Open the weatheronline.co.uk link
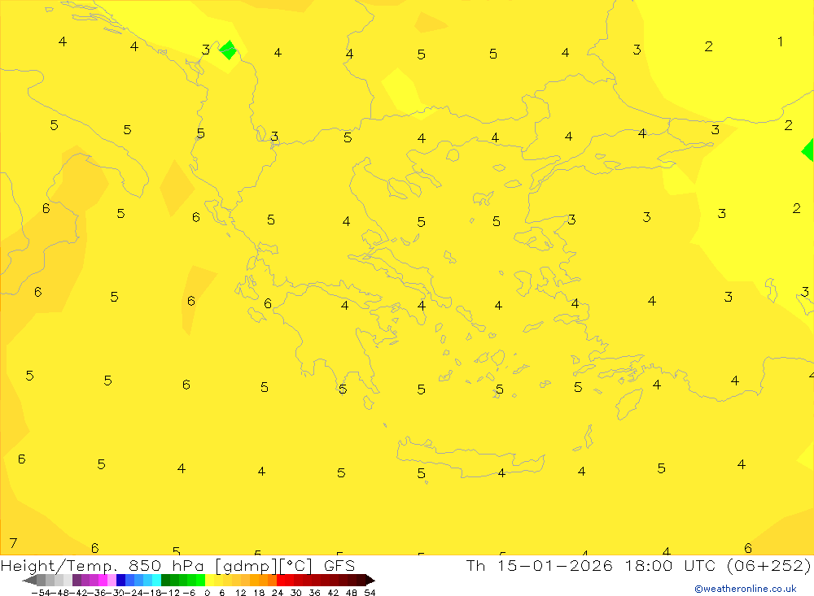The width and height of the screenshot is (814, 596). [x=746, y=589]
